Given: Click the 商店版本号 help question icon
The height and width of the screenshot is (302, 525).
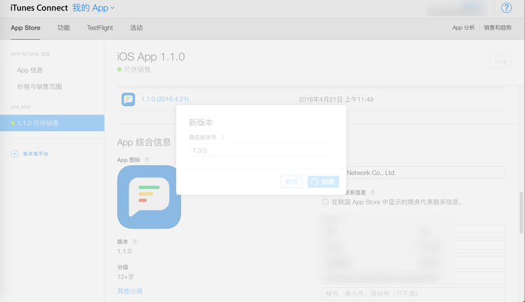Looking at the screenshot, I should click(223, 138).
